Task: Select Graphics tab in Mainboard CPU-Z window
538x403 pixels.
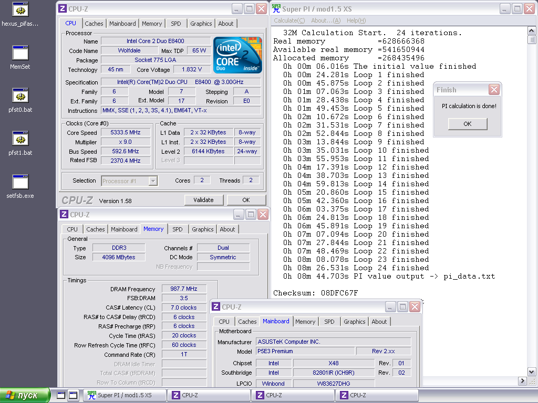Action: click(x=355, y=322)
